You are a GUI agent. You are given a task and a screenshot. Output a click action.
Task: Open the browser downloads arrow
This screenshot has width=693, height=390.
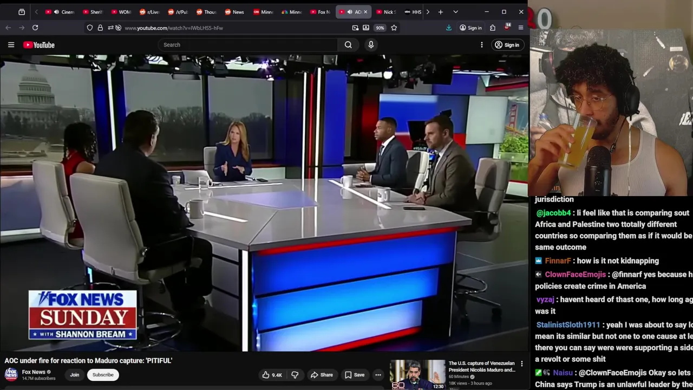[449, 28]
